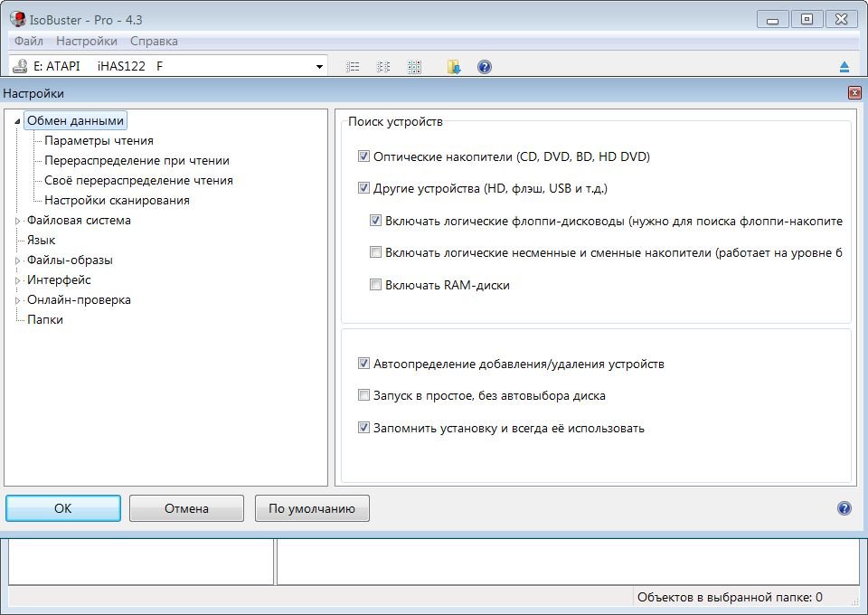The height and width of the screenshot is (615, 868).
Task: Select Файловая система tree item
Action: [x=80, y=221]
